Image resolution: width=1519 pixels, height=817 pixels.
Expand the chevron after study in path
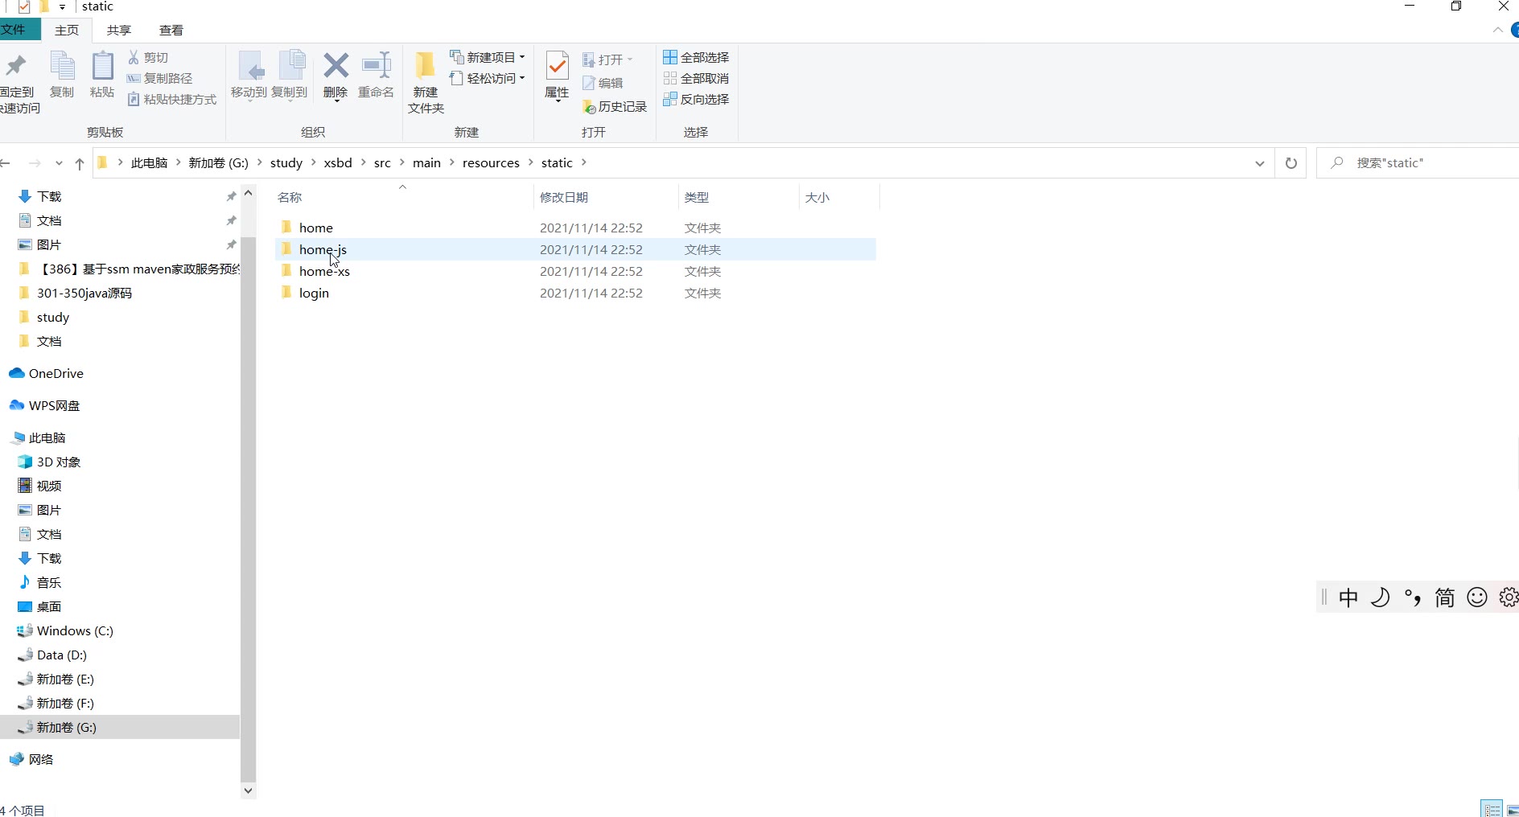coord(313,162)
